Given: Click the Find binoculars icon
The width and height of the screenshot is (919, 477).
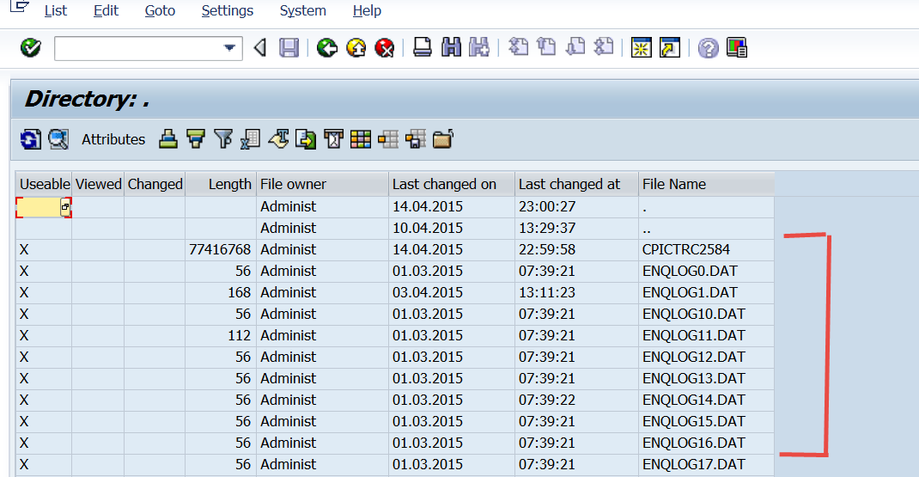Looking at the screenshot, I should [451, 47].
